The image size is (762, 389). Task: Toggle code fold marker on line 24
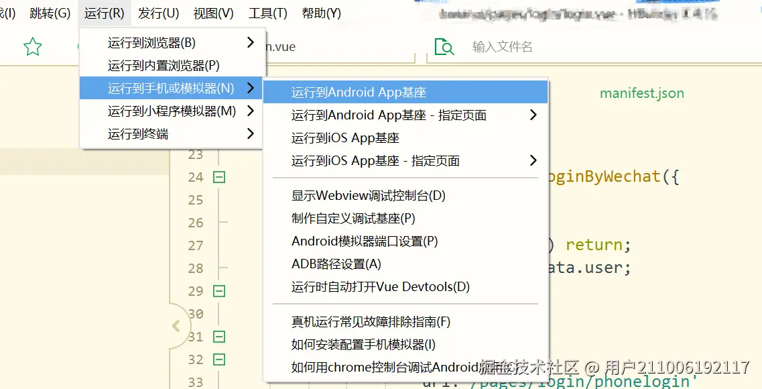point(219,177)
